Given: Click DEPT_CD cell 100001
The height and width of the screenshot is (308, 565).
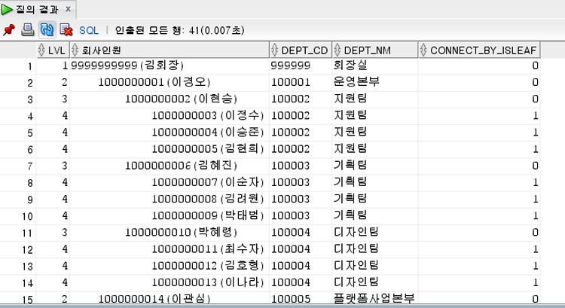Looking at the screenshot, I should [x=301, y=82].
